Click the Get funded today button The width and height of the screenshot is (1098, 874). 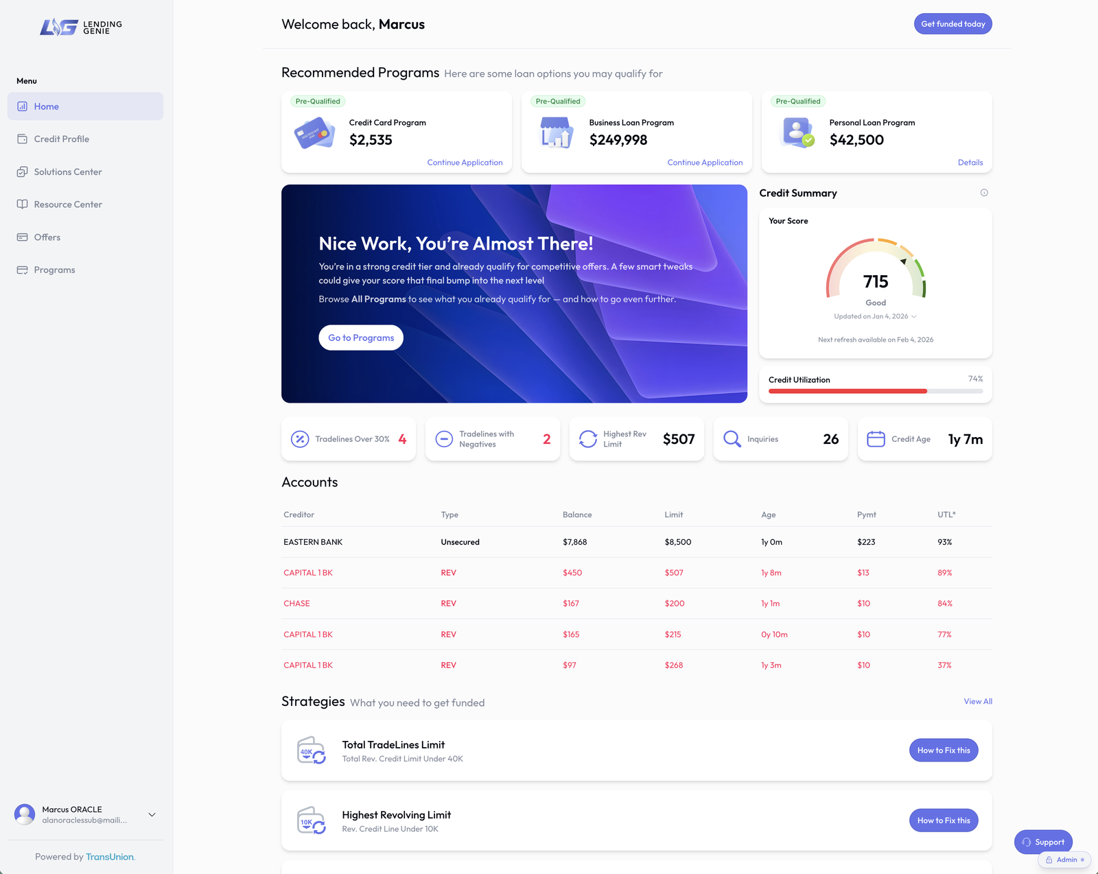click(953, 24)
